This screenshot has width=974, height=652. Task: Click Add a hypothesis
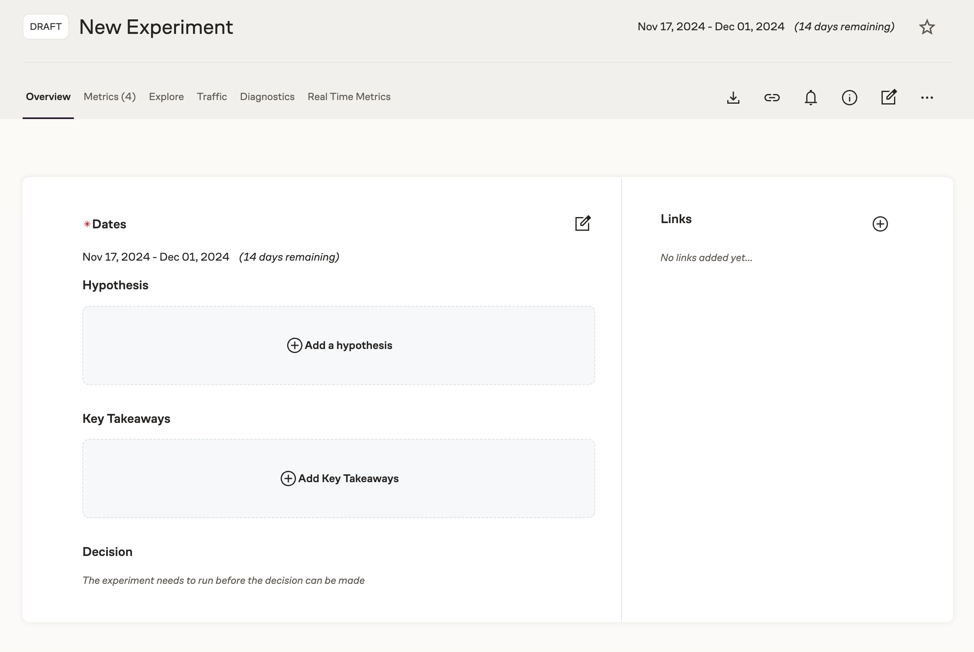[339, 345]
